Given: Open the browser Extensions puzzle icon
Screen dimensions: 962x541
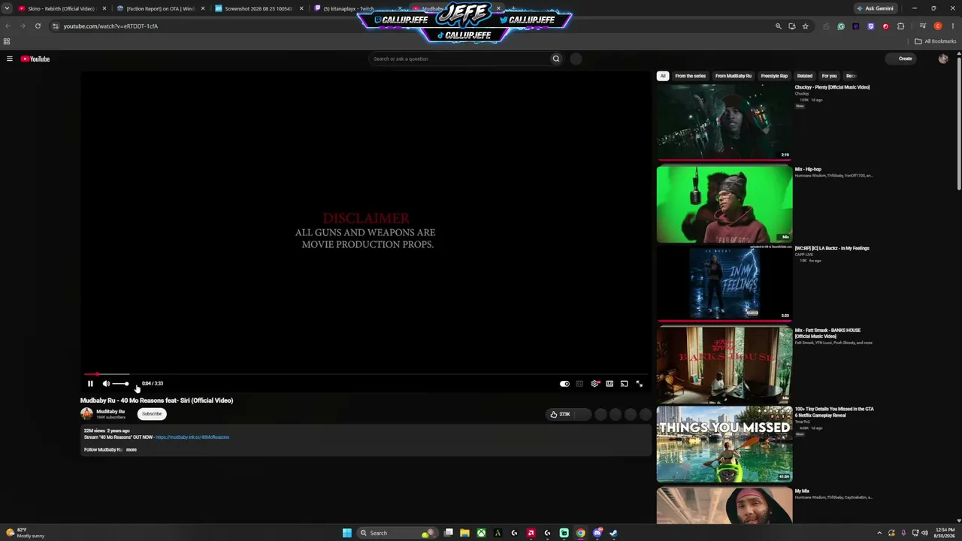Looking at the screenshot, I should coord(900,26).
